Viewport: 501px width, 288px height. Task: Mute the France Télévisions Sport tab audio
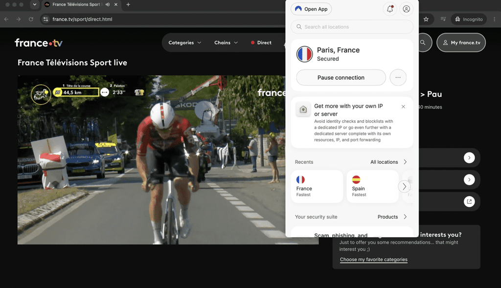coord(108,4)
